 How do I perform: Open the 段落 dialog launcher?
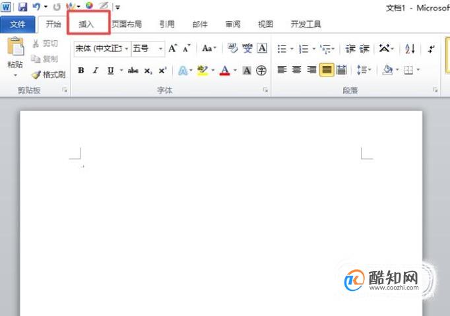pyautogui.click(x=435, y=90)
